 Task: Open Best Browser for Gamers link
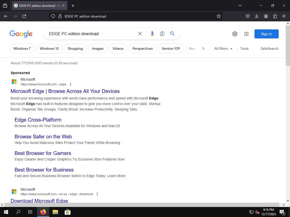43,153
